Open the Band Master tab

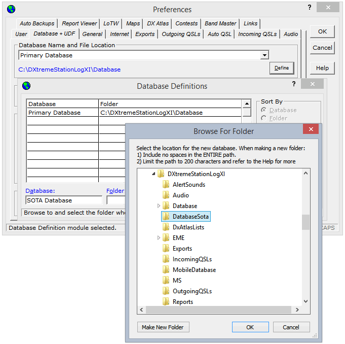220,23
